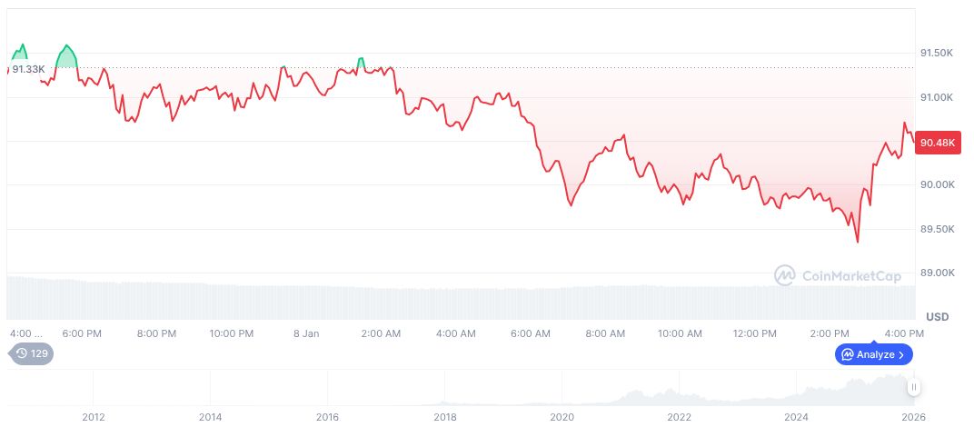Click the USD currency label
This screenshot has height=427, width=974.
click(938, 316)
